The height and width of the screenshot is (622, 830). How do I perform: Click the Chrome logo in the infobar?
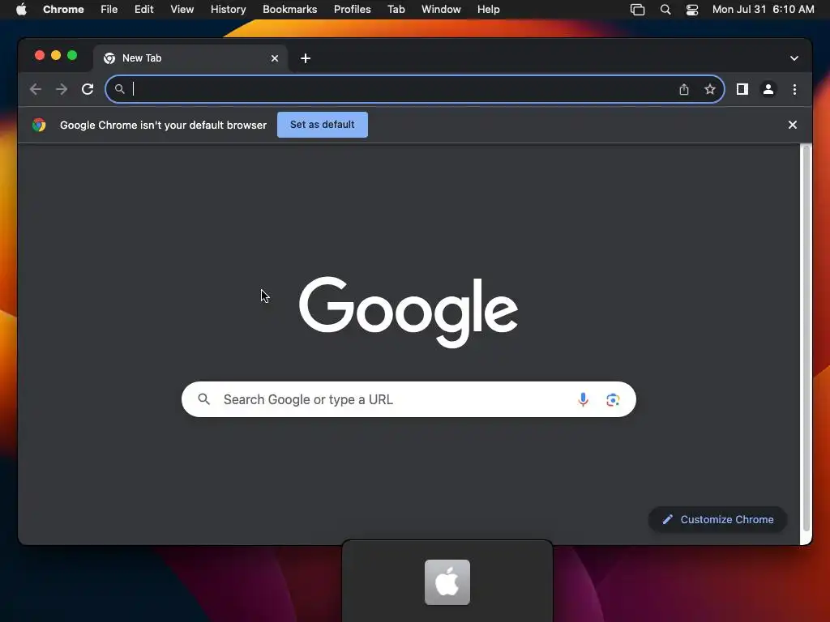coord(39,125)
